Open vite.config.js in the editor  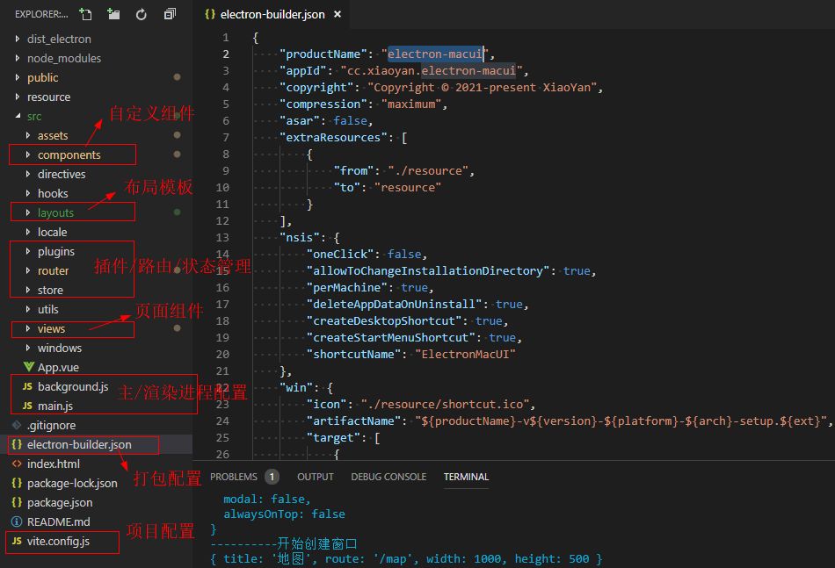58,541
